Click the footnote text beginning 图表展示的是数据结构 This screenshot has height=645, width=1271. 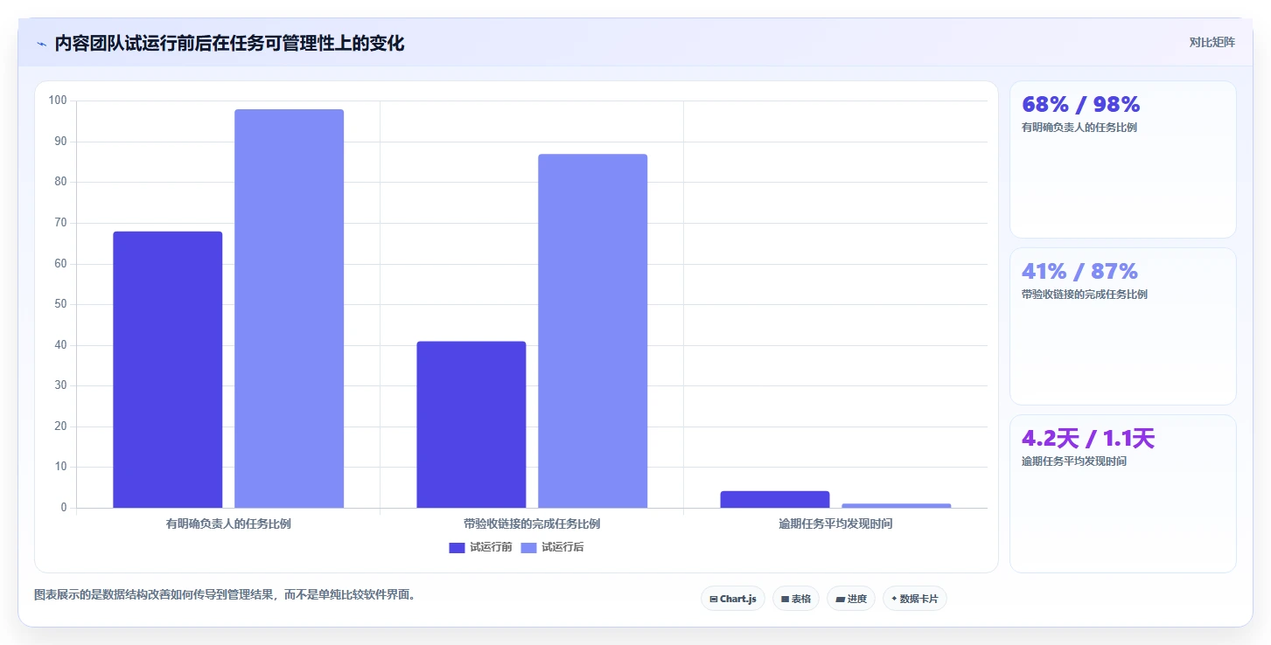click(x=224, y=595)
